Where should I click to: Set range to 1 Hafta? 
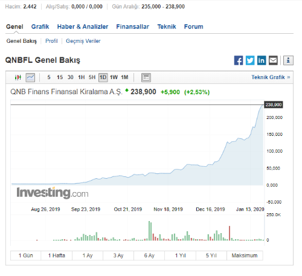tap(57, 255)
